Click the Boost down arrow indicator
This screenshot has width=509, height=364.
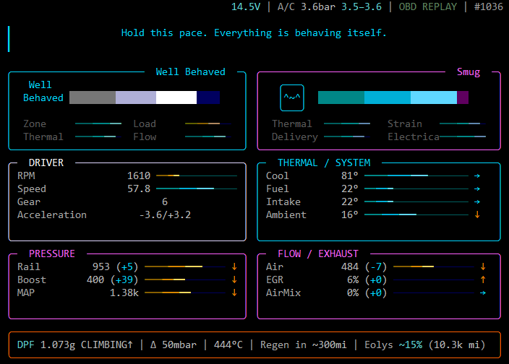click(234, 279)
